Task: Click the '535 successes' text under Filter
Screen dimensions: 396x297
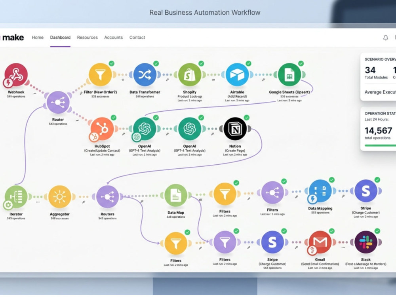Action: (100, 97)
